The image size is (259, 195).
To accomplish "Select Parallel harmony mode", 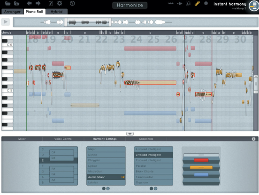I will point(153,166).
